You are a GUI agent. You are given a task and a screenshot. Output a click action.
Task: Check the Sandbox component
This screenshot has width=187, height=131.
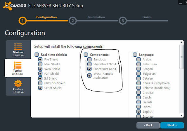coord(89,60)
